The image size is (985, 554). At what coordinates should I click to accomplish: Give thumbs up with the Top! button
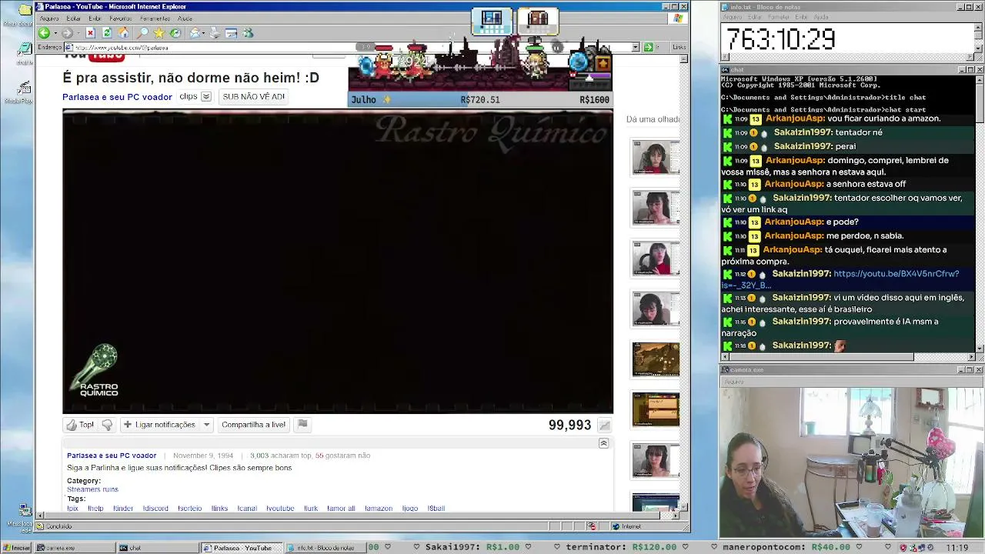pos(80,425)
